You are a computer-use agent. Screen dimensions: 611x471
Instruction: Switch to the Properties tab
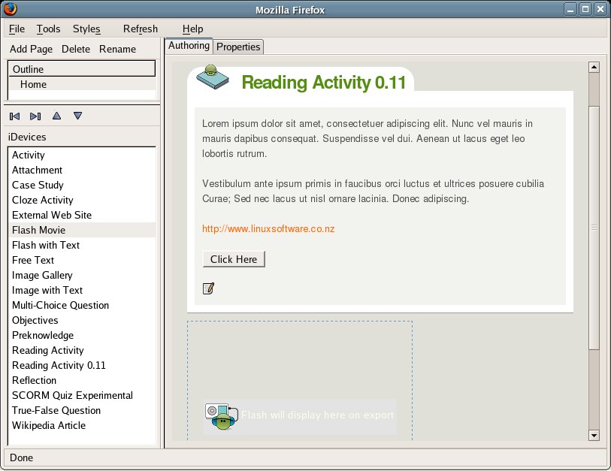tap(238, 47)
